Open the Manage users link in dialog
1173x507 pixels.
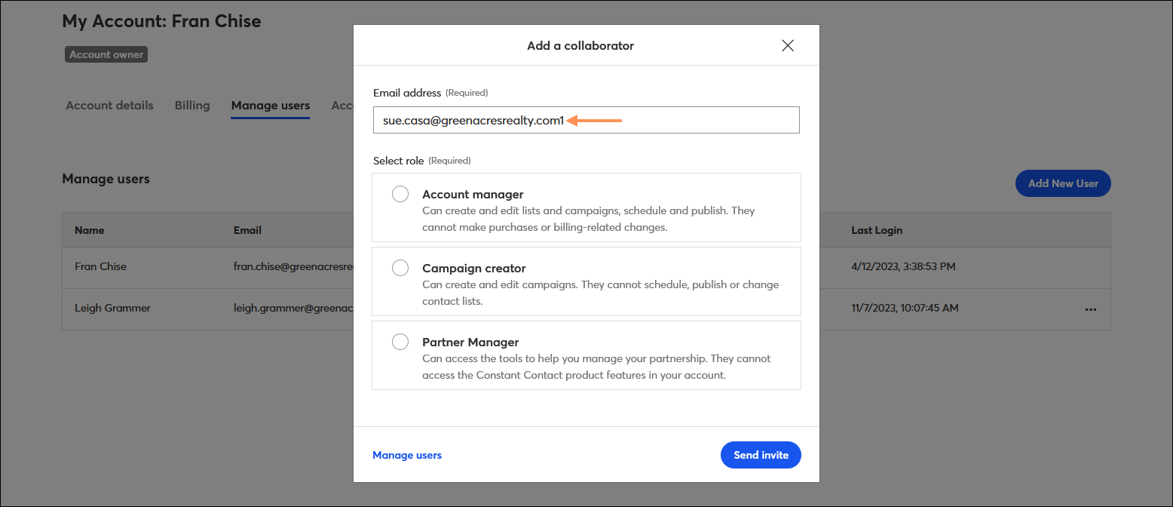407,455
